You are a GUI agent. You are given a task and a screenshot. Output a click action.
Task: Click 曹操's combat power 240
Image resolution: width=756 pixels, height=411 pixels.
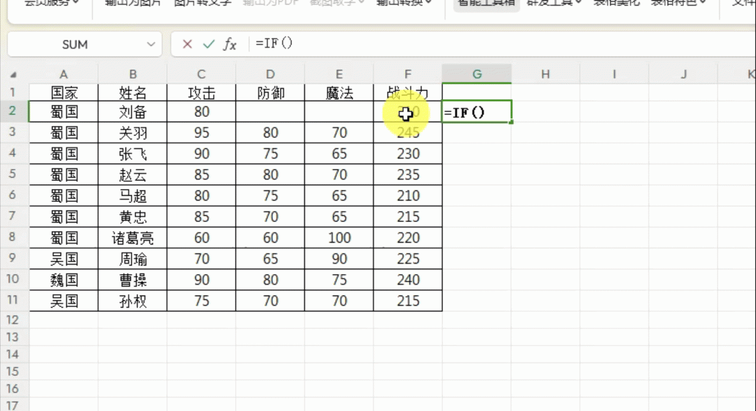click(408, 280)
